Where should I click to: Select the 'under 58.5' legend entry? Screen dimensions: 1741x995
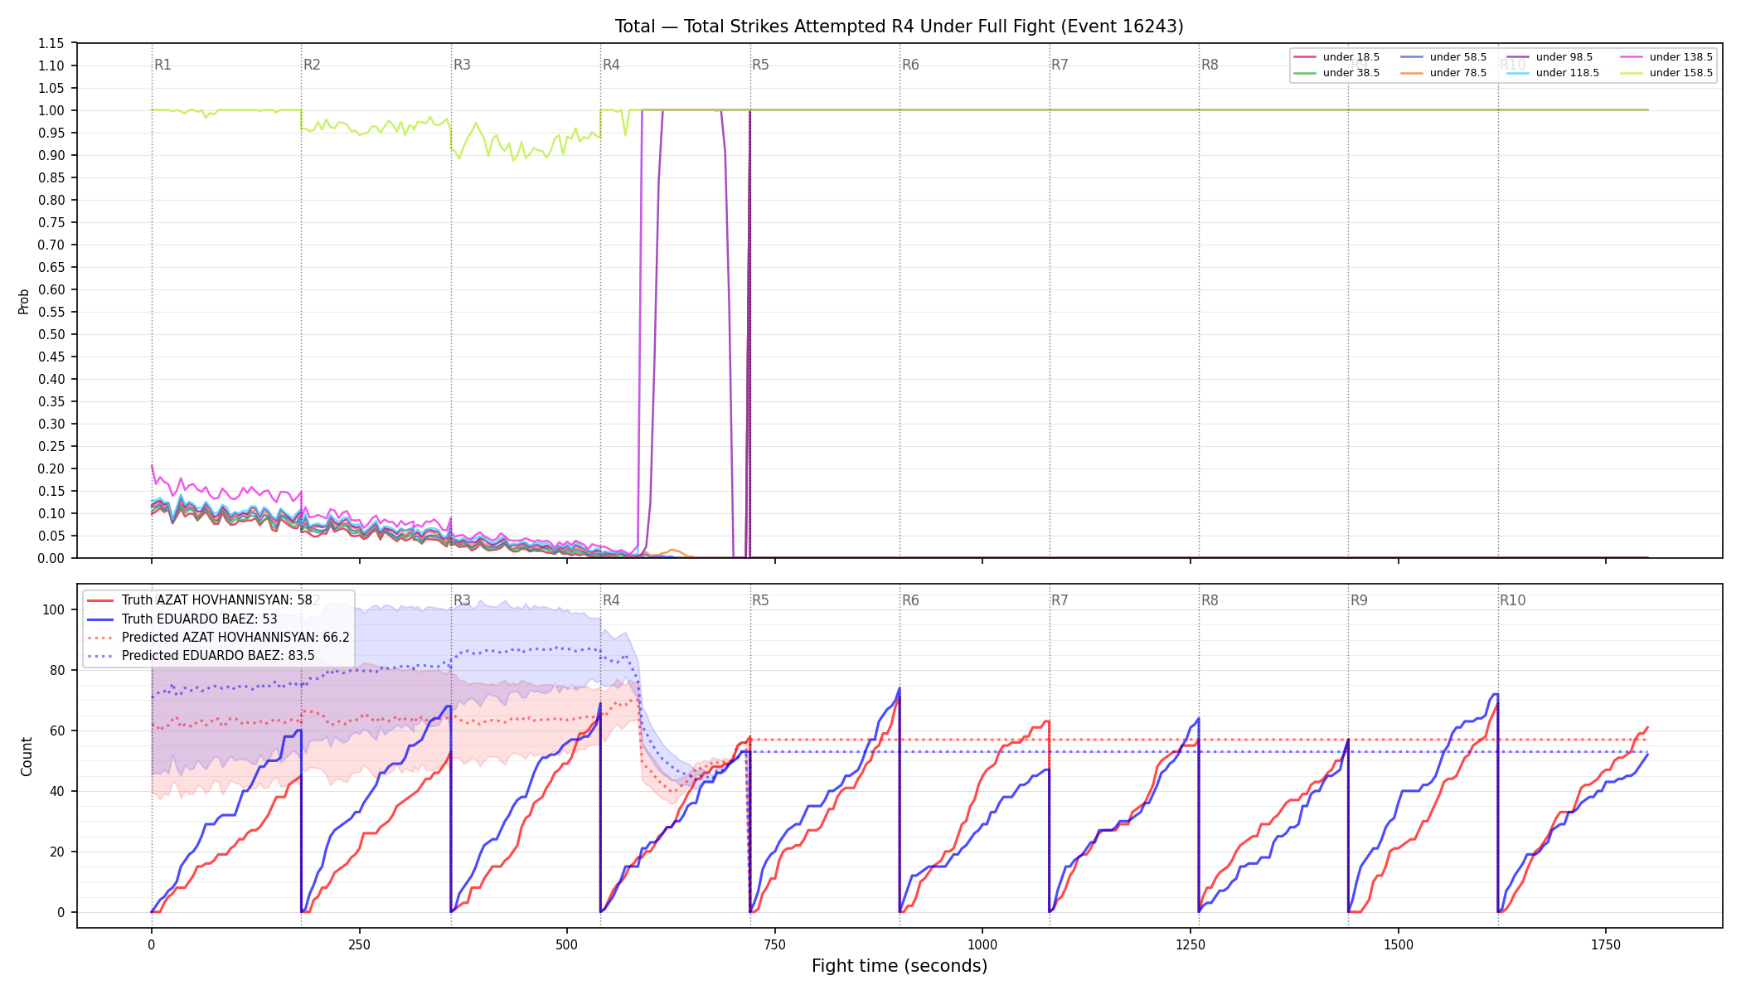(1444, 57)
